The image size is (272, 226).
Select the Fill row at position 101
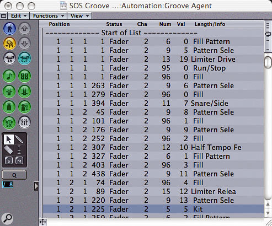pos(153,121)
